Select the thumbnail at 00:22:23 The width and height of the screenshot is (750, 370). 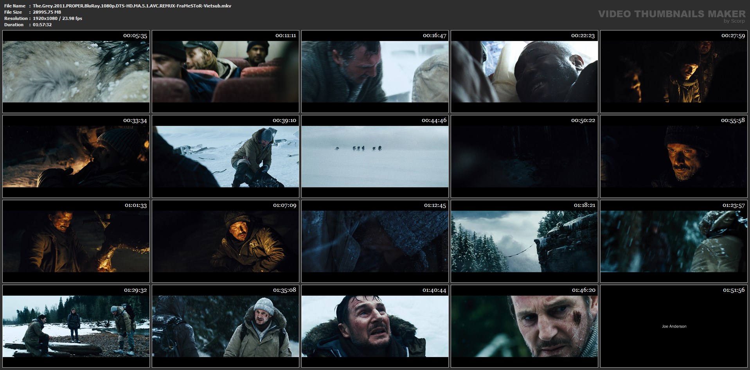pyautogui.click(x=524, y=72)
